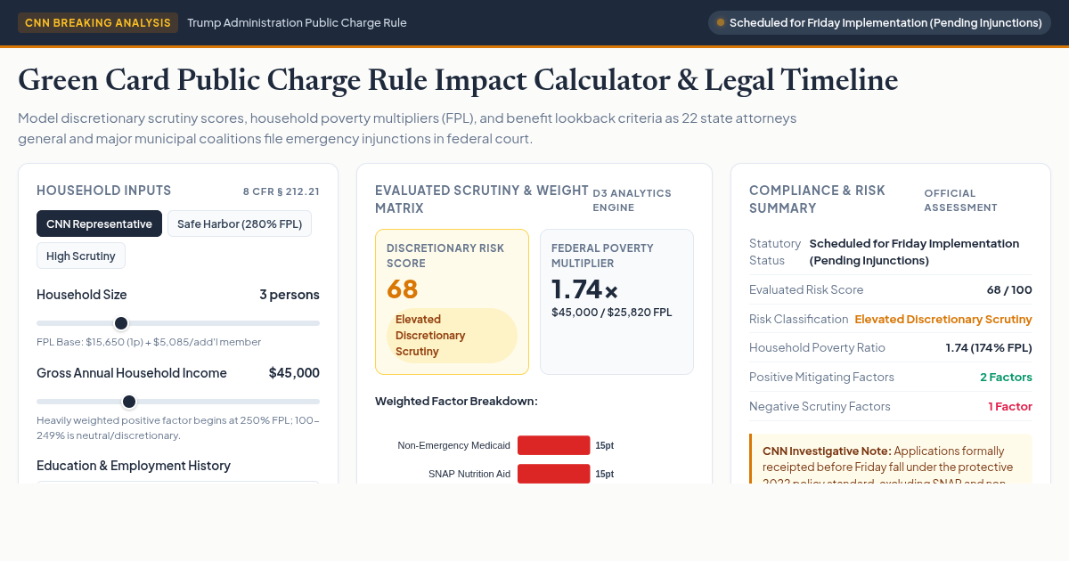Click the '1.74 (174% FPL)' poverty ratio value
The width and height of the screenshot is (1069, 561).
pos(989,347)
